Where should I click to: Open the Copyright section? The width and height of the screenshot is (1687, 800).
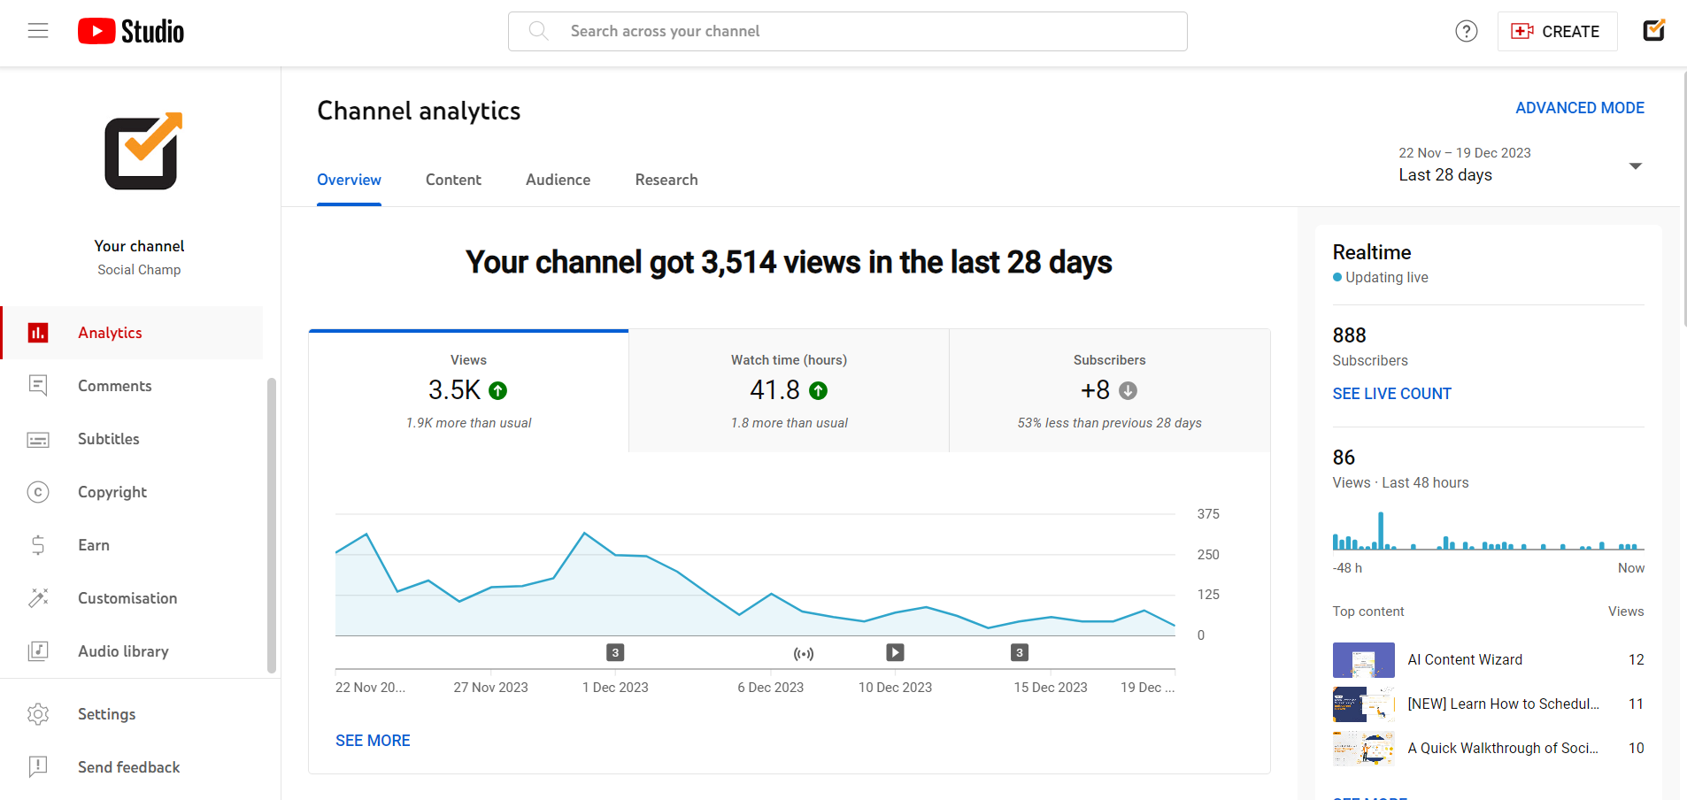[112, 491]
